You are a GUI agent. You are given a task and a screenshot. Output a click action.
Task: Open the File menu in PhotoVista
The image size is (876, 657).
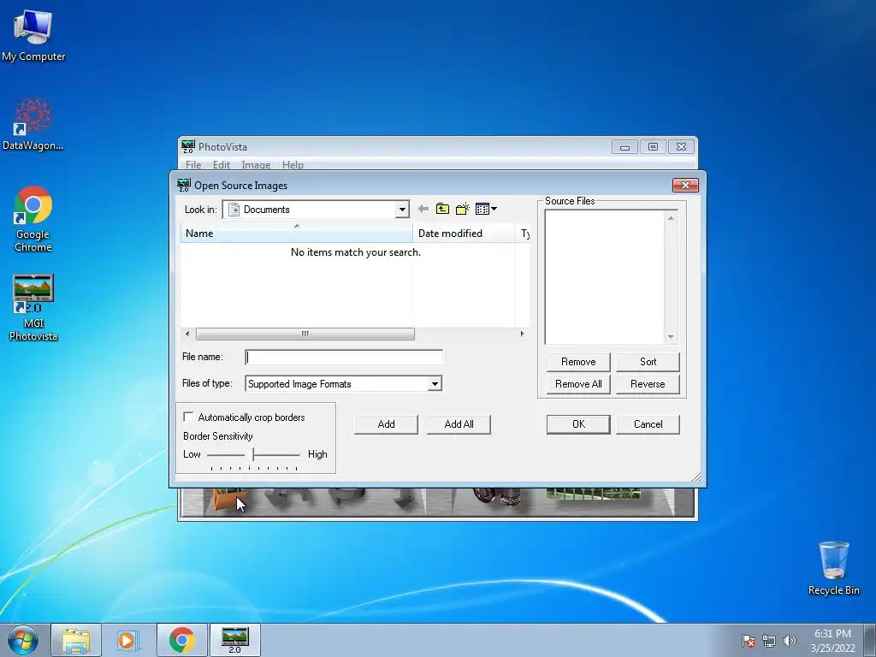193,165
